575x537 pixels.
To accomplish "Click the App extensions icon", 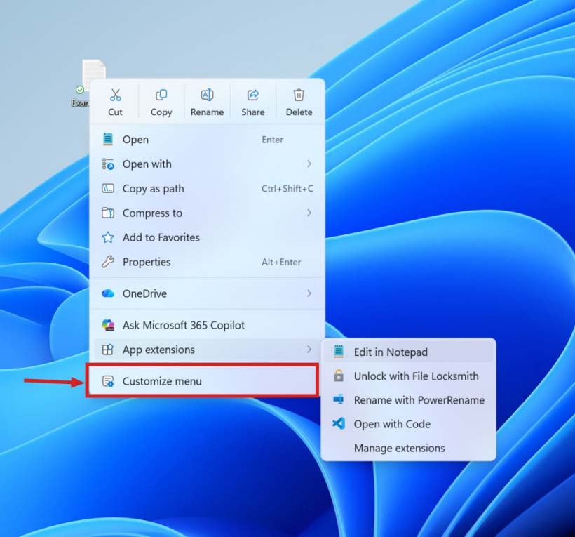I will [108, 350].
